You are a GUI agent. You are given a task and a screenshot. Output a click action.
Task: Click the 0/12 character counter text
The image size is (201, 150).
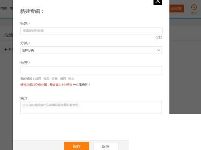click(159, 38)
